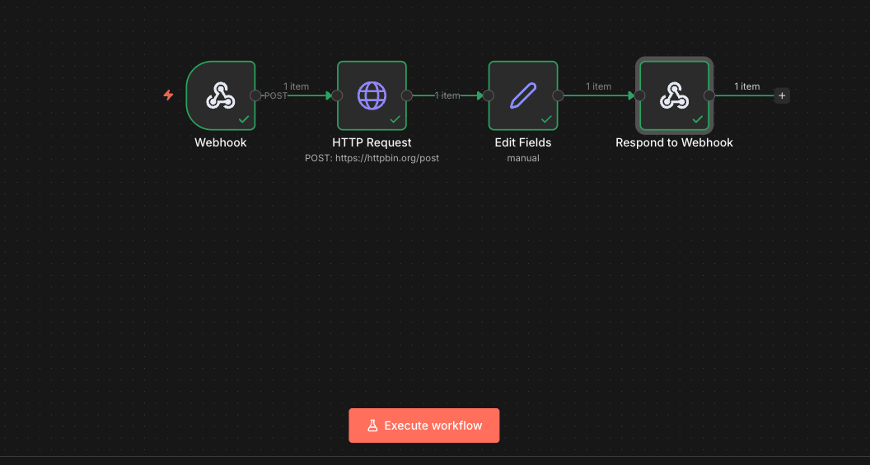Click the Respond to Webhook output connector
870x465 pixels.
click(709, 95)
